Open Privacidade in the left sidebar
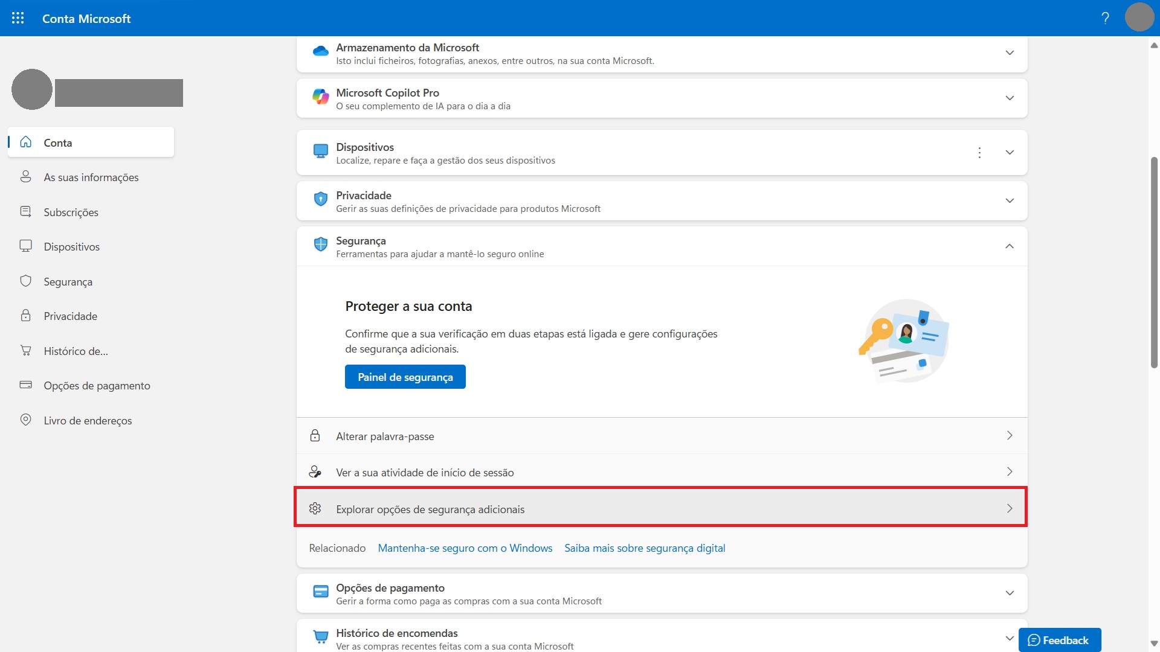 coord(91,316)
